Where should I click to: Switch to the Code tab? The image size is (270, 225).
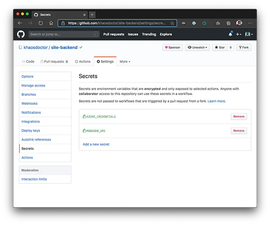28,61
